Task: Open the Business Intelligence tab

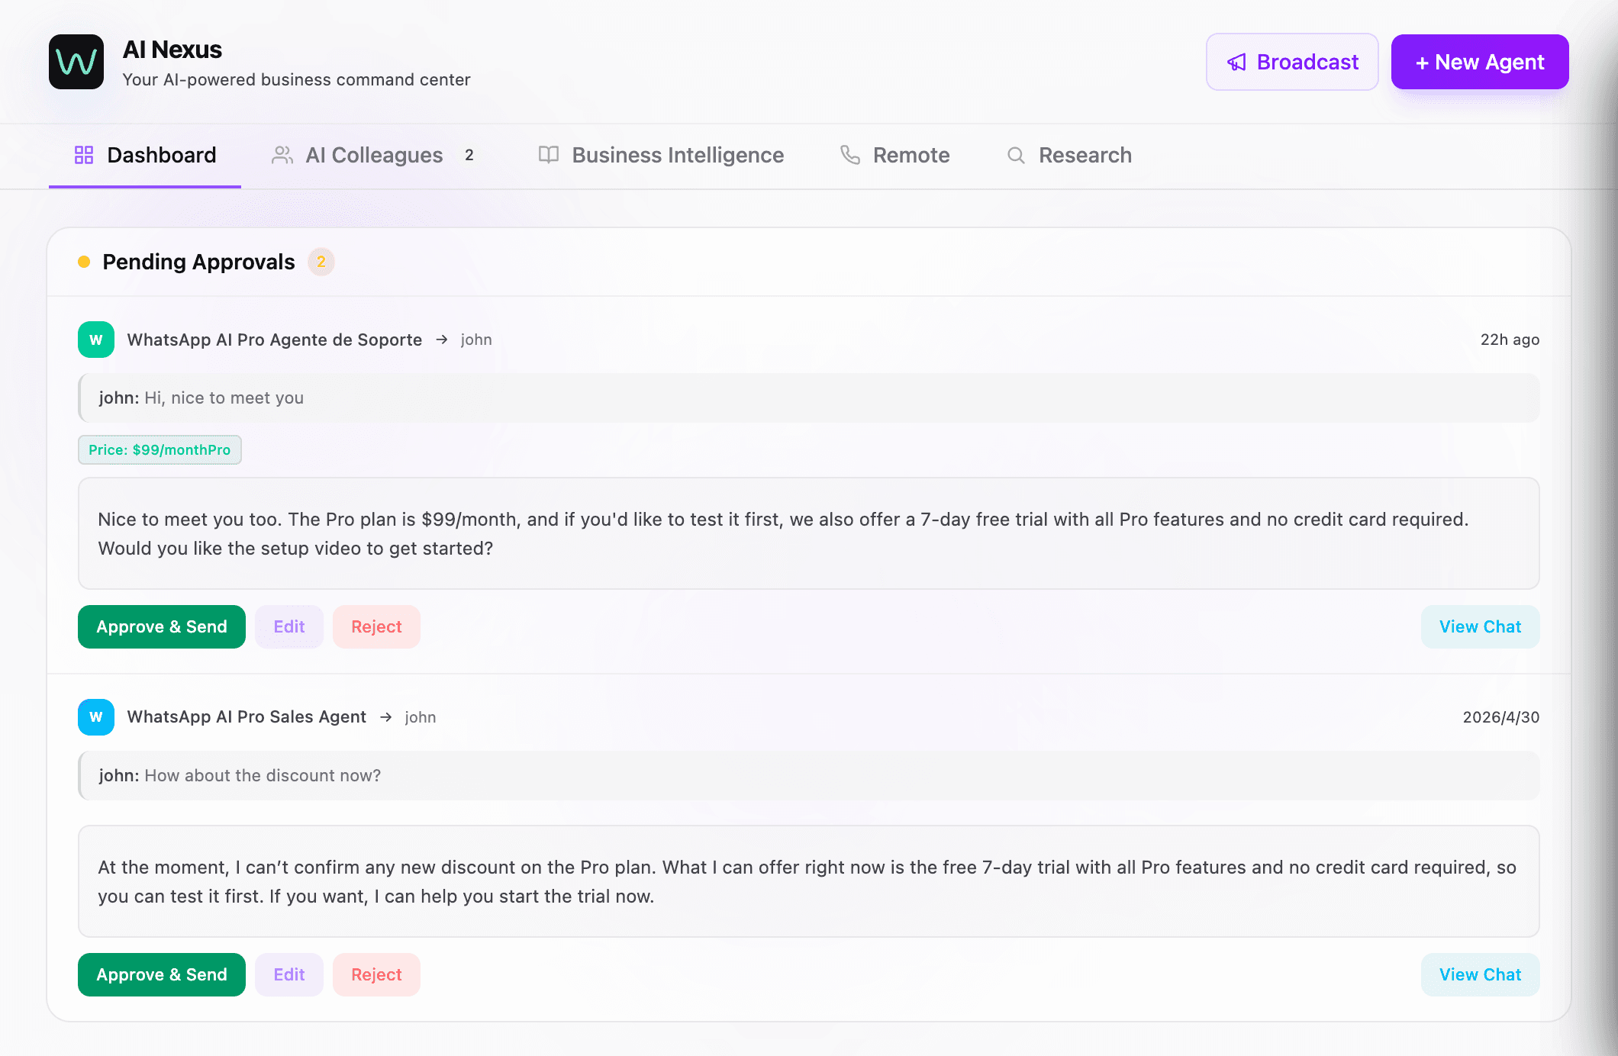Action: (x=661, y=155)
